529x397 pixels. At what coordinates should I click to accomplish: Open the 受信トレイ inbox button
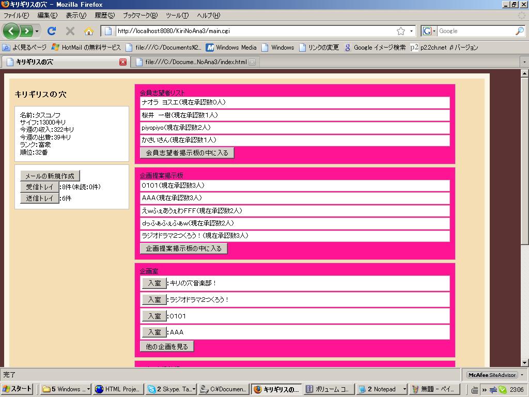(x=39, y=187)
